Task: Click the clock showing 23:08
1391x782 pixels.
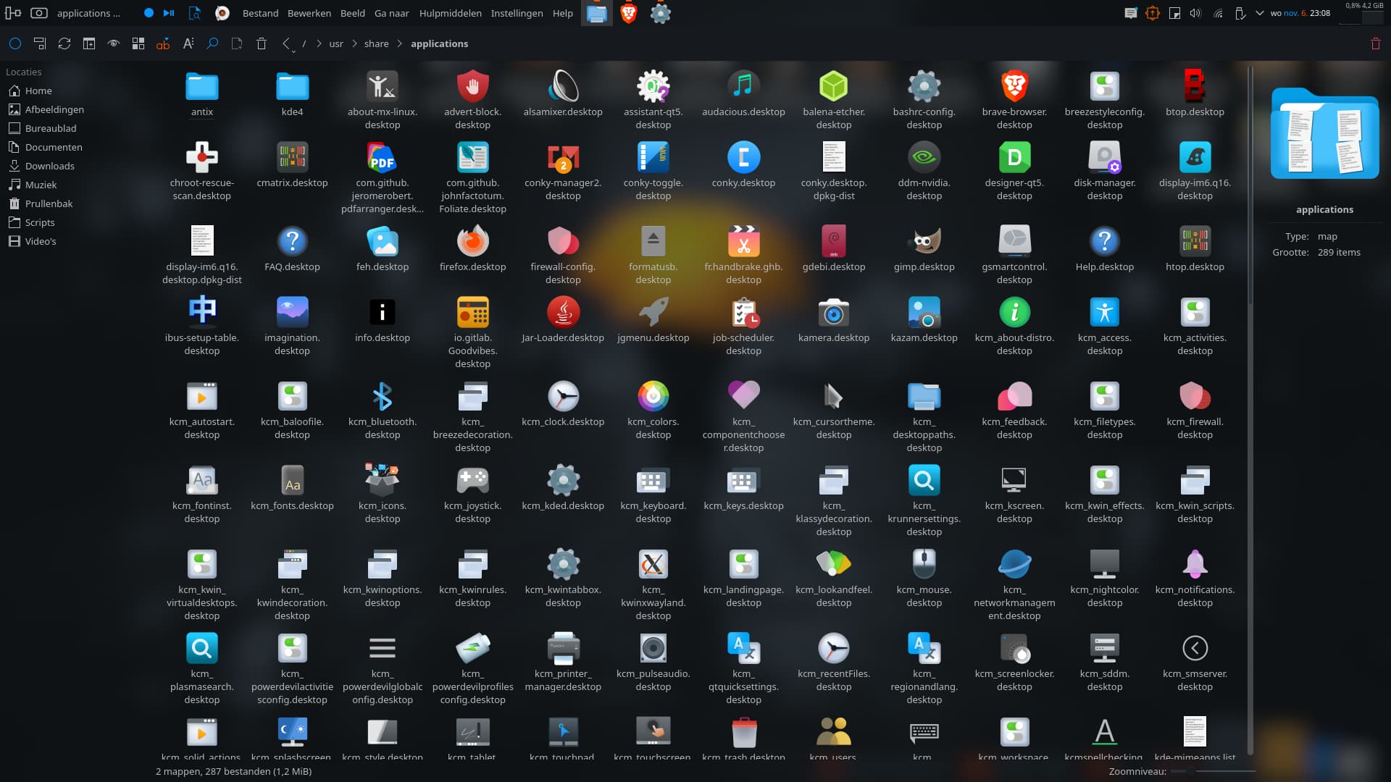Action: pos(1320,13)
